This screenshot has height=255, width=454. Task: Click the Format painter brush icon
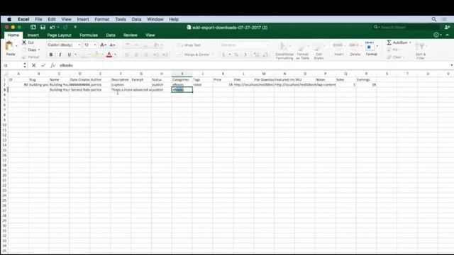point(24,57)
